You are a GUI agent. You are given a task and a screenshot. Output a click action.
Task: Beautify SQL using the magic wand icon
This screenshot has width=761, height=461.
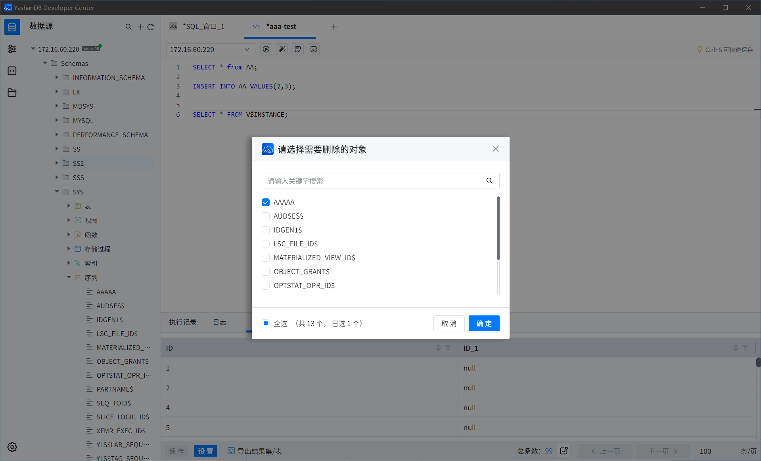[282, 49]
